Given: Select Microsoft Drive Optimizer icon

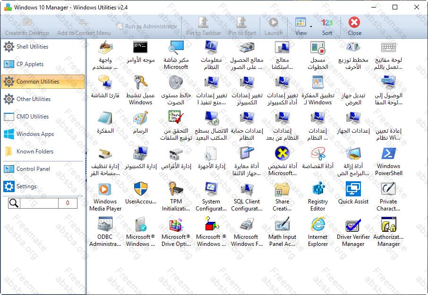Looking at the screenshot, I should coord(176,224).
